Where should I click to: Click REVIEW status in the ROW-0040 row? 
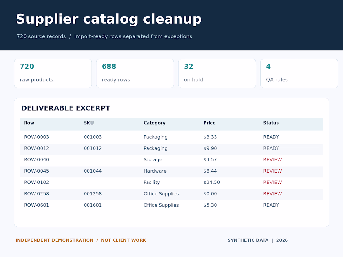point(272,160)
